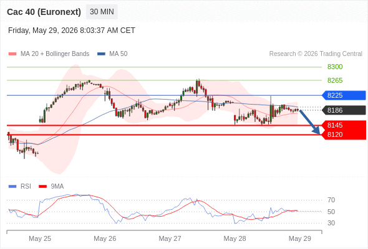
Task: Click the 8265 resistance level label
Action: pyautogui.click(x=335, y=80)
